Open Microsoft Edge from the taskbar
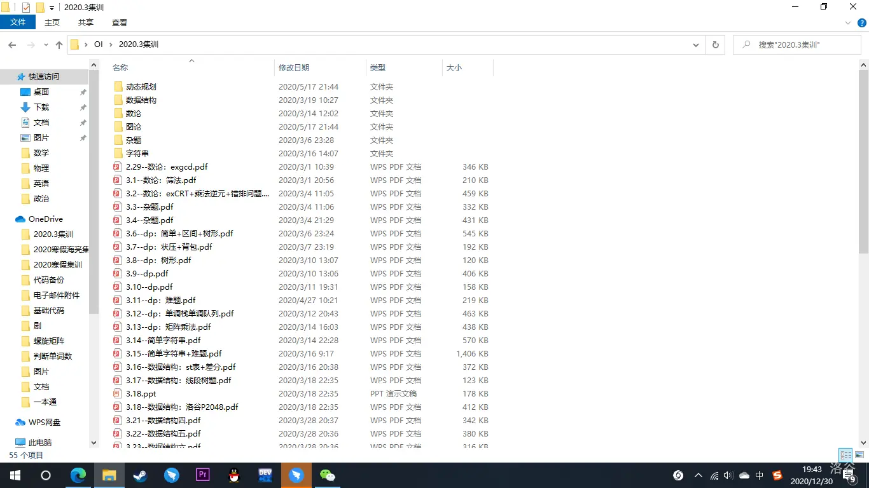Screen dimensions: 869x488 pos(78,475)
